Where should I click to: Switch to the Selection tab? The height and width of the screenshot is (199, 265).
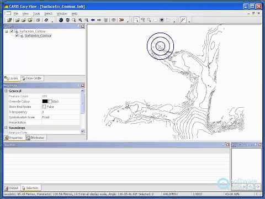coord(30,188)
